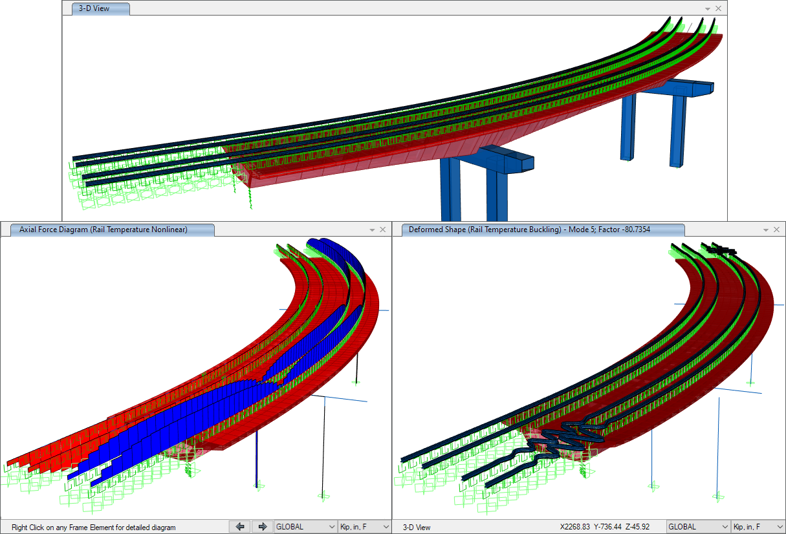Click the left arrow step button
This screenshot has width=786, height=534.
pyautogui.click(x=240, y=527)
